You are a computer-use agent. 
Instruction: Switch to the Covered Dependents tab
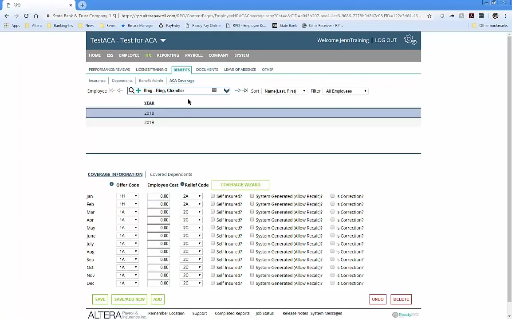171,174
